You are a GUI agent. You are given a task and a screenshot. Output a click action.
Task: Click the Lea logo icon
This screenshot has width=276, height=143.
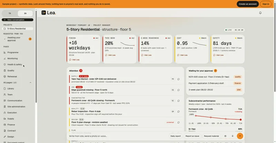click(44, 13)
